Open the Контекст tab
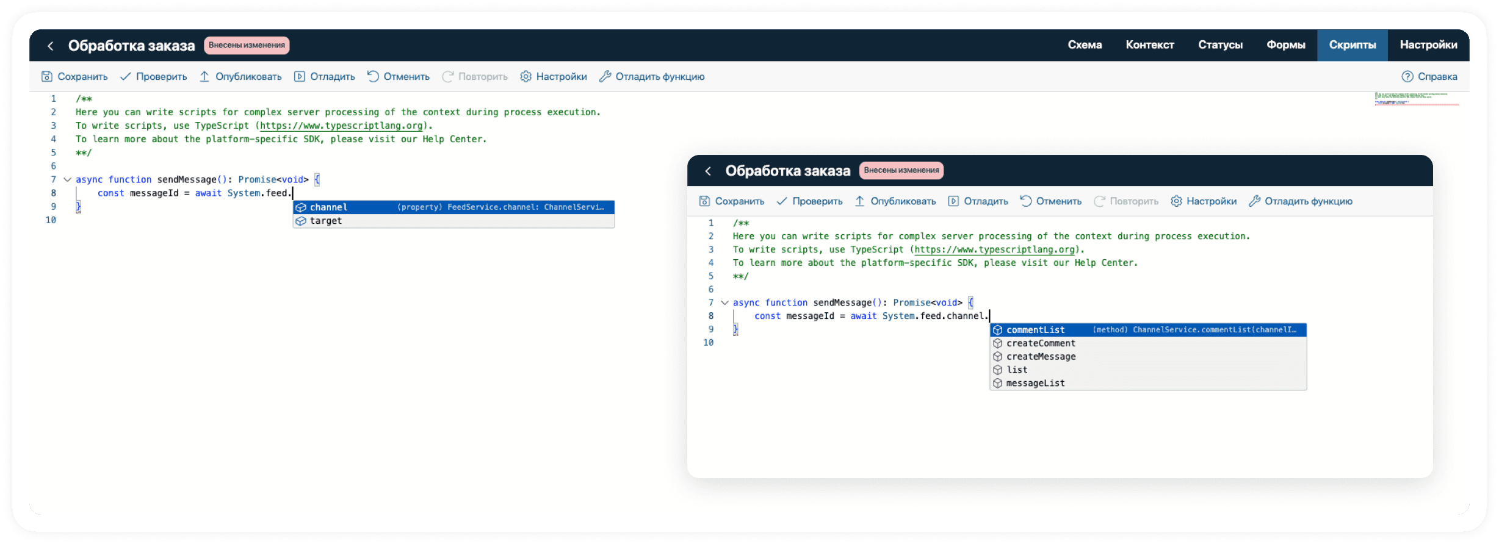The width and height of the screenshot is (1499, 544). pyautogui.click(x=1150, y=45)
